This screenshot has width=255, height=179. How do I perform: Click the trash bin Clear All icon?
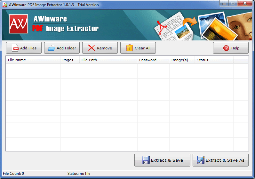pyautogui.click(x=130, y=48)
